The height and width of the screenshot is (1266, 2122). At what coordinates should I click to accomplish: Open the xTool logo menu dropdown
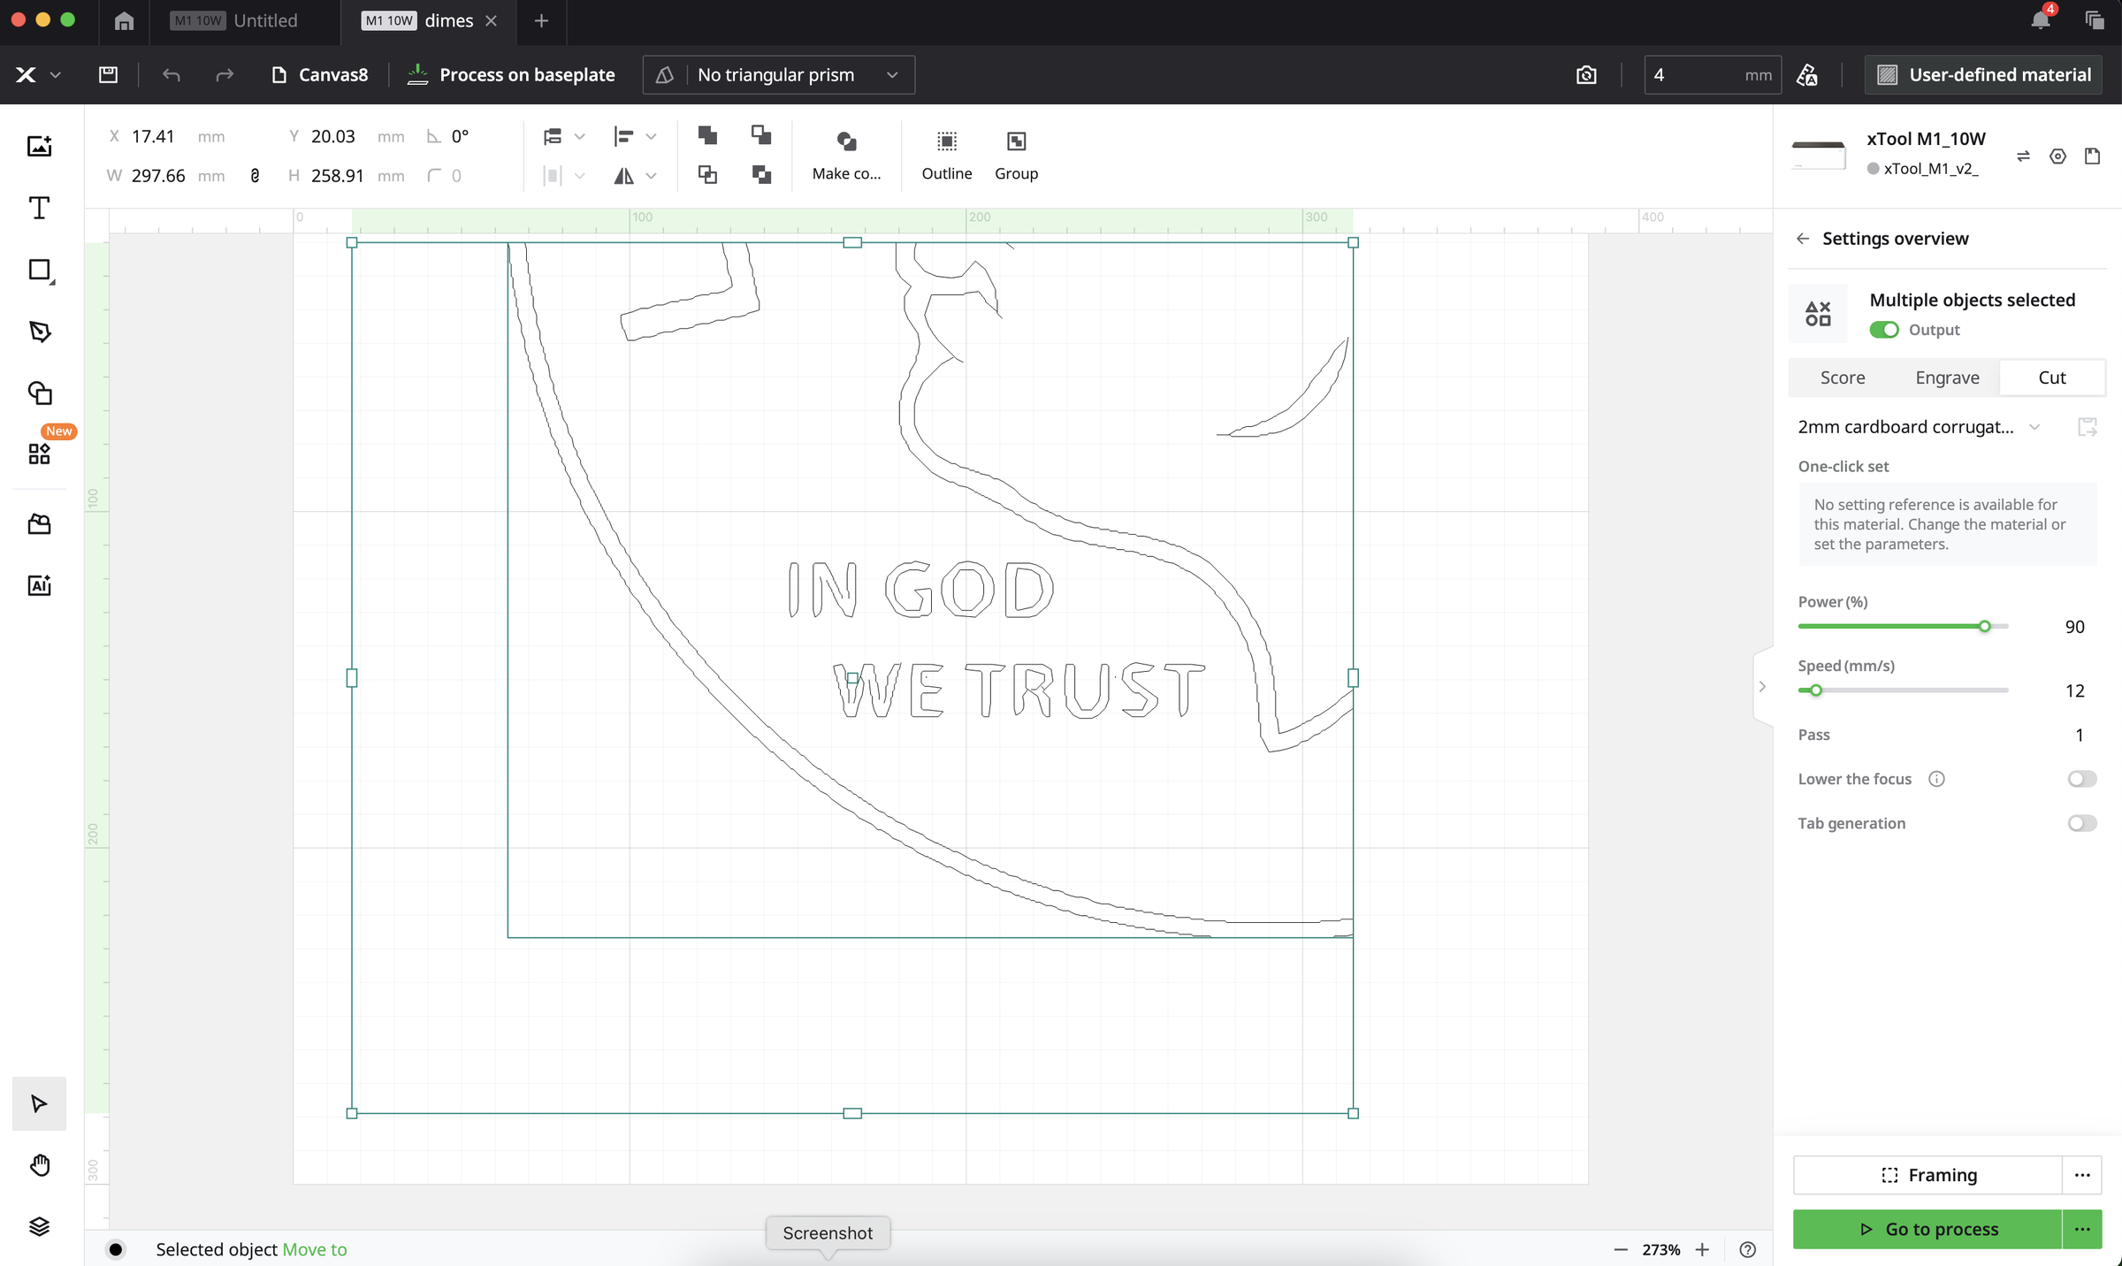pos(37,75)
